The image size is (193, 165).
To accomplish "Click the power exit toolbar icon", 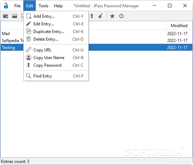I will click(121, 16).
